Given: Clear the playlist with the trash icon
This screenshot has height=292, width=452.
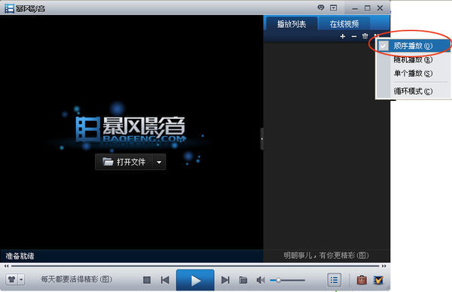Looking at the screenshot, I should 365,36.
